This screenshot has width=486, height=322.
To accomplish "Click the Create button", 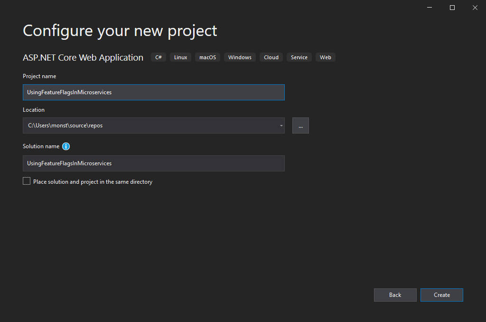I will (442, 295).
